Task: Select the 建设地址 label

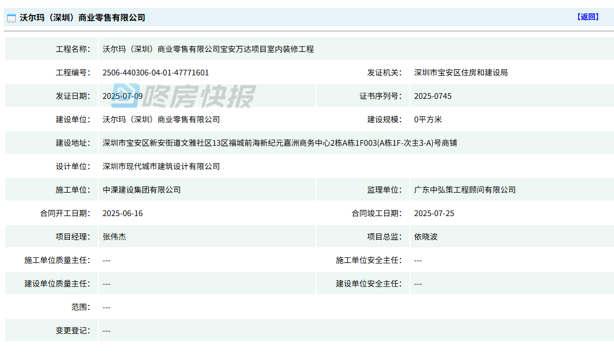Action: point(73,143)
